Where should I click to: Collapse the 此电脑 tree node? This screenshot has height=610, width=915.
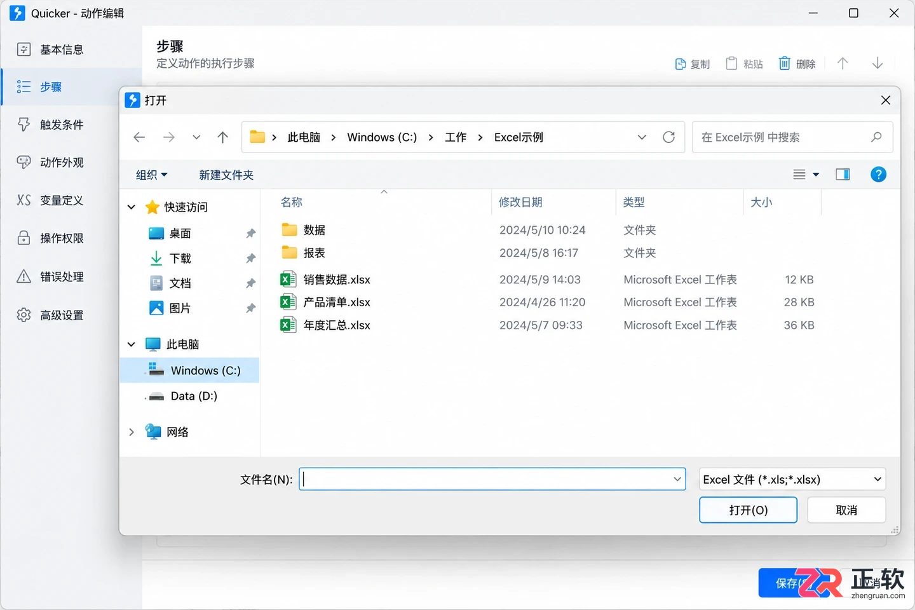[132, 344]
